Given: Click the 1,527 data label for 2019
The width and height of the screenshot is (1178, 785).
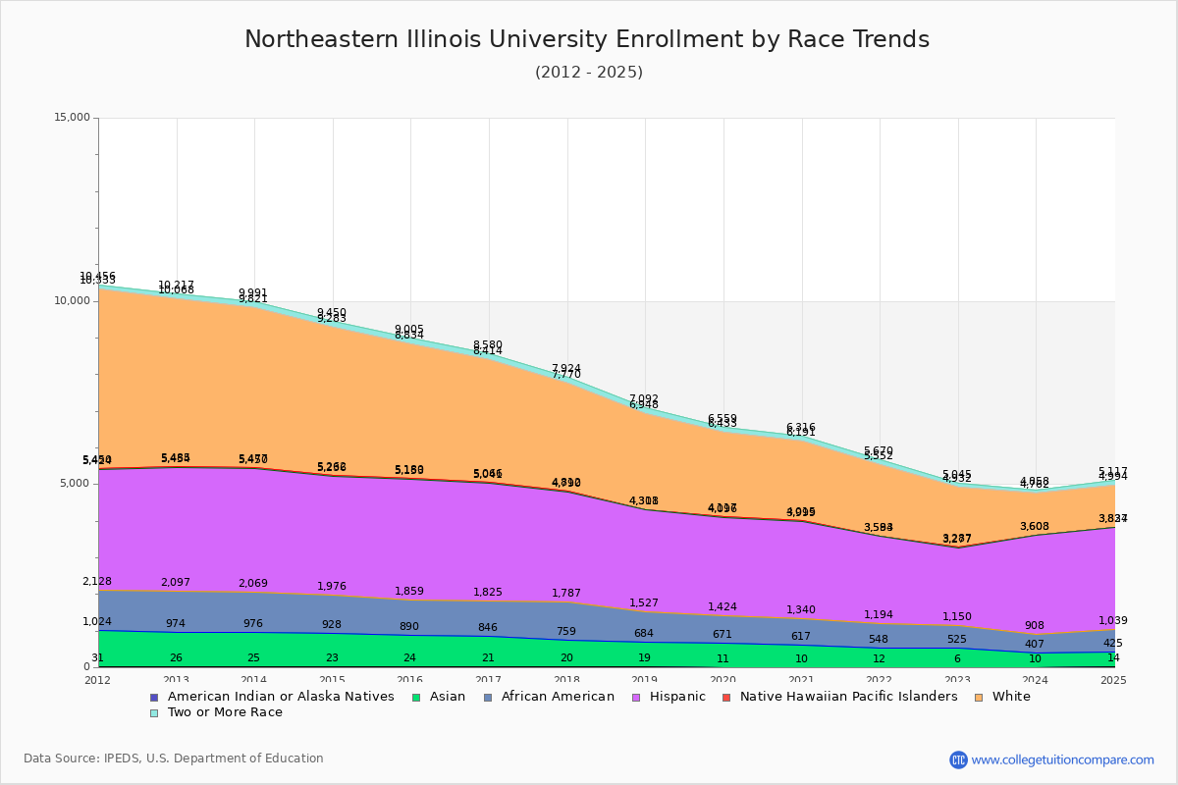Looking at the screenshot, I should point(644,603).
